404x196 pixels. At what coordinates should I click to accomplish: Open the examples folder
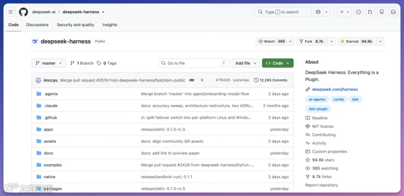click(x=53, y=165)
